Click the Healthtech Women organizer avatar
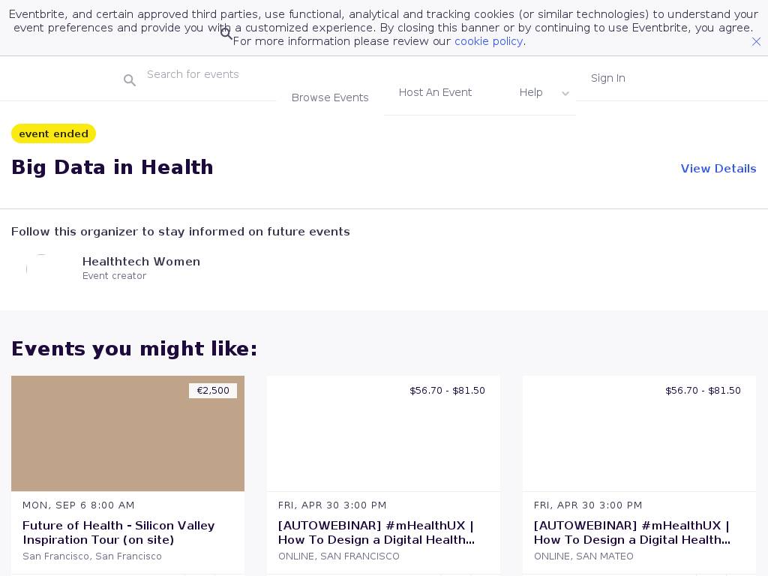 tap(41, 268)
